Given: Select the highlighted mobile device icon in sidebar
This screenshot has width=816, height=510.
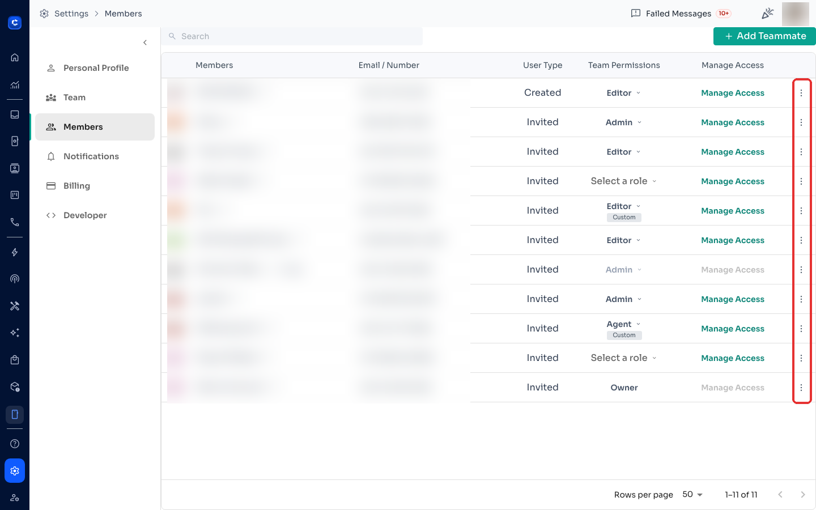Looking at the screenshot, I should click(x=15, y=414).
